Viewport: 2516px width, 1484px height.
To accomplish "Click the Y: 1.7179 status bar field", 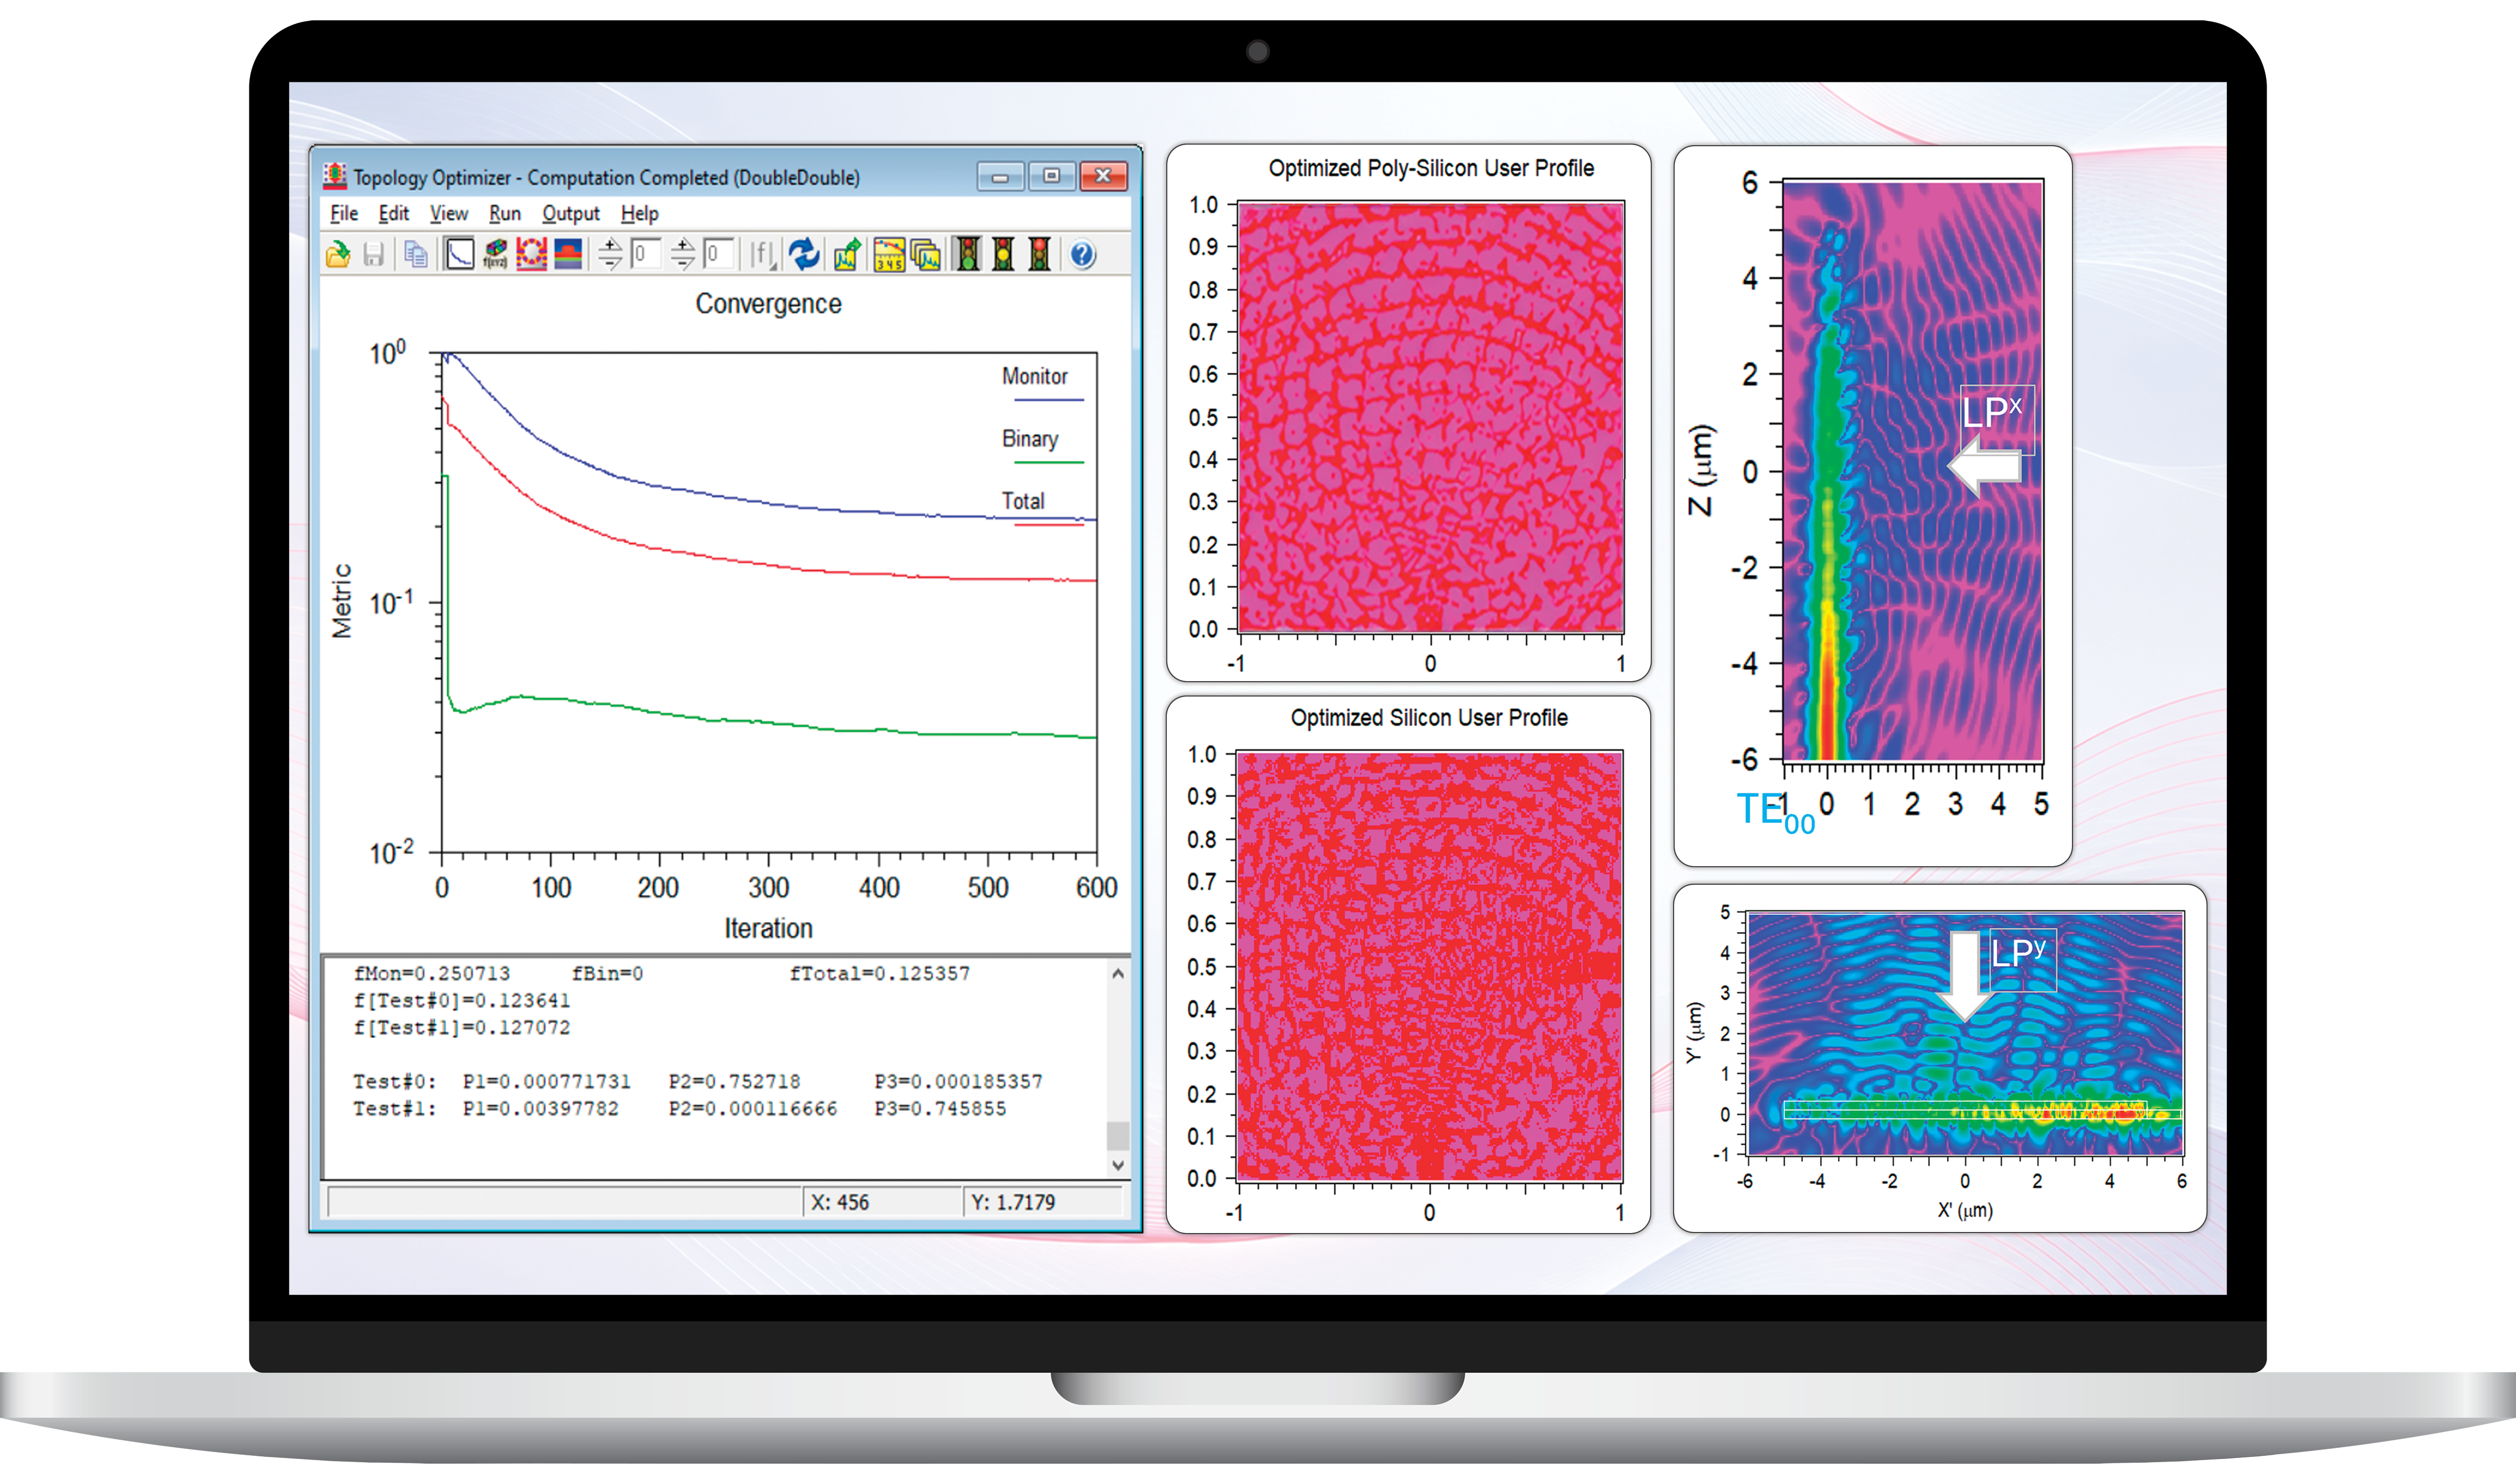I will click(x=1042, y=1202).
